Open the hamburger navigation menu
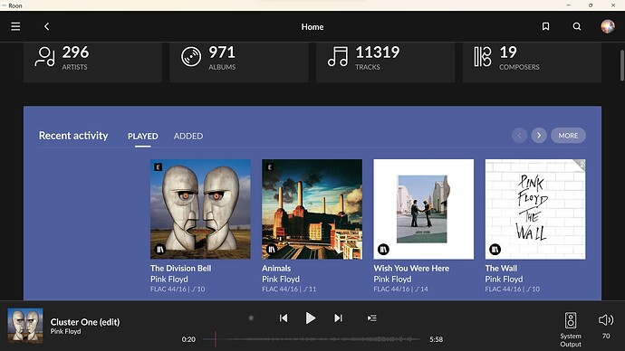 [x=15, y=26]
